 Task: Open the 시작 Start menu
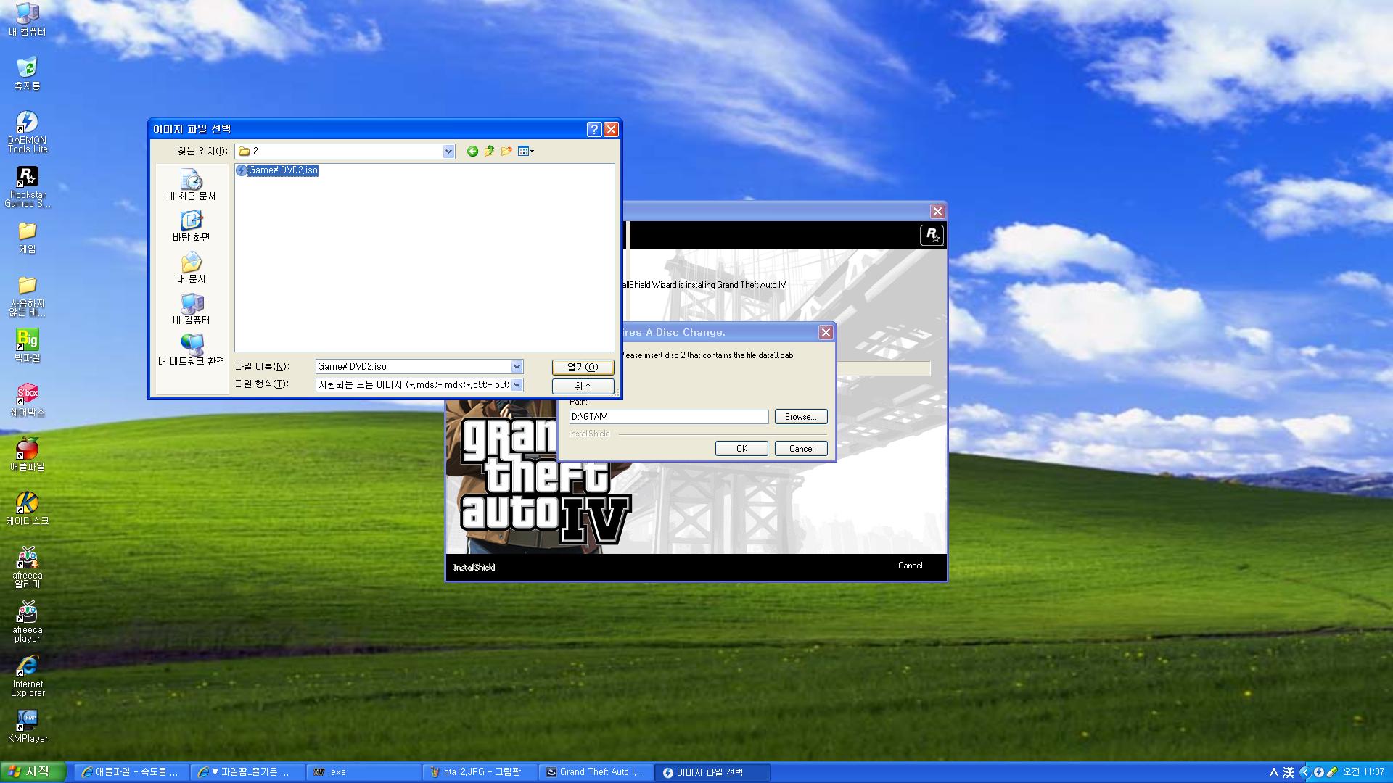(33, 772)
